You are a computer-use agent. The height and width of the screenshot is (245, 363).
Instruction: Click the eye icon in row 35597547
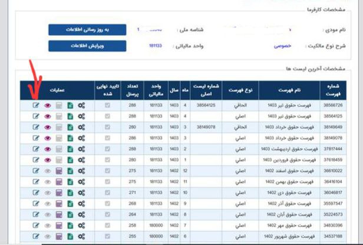tap(48, 204)
